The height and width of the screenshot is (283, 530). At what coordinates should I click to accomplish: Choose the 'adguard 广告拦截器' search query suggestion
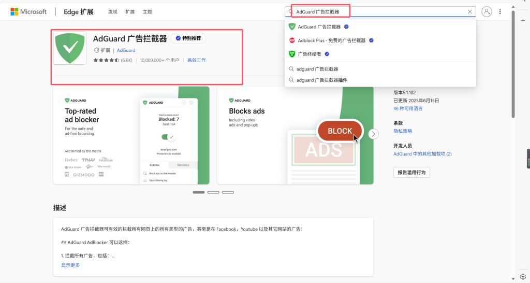[380, 69]
